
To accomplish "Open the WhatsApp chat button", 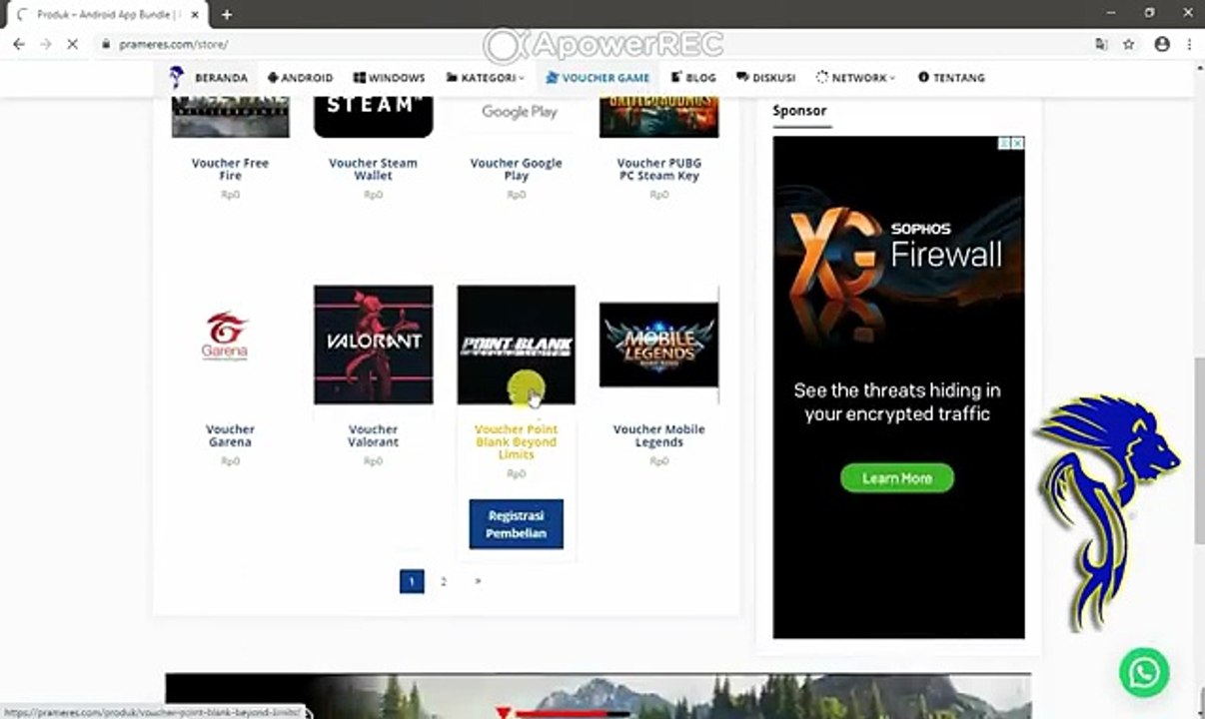I will point(1144,672).
